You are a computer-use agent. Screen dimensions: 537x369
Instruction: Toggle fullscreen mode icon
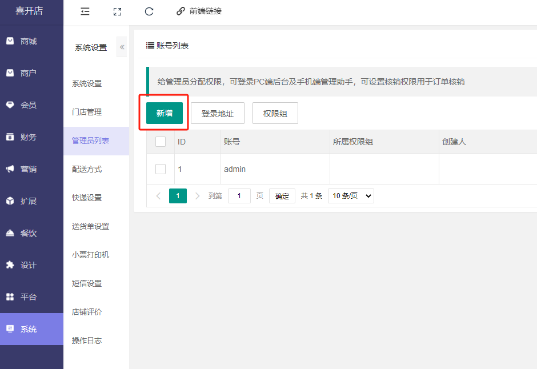click(117, 11)
